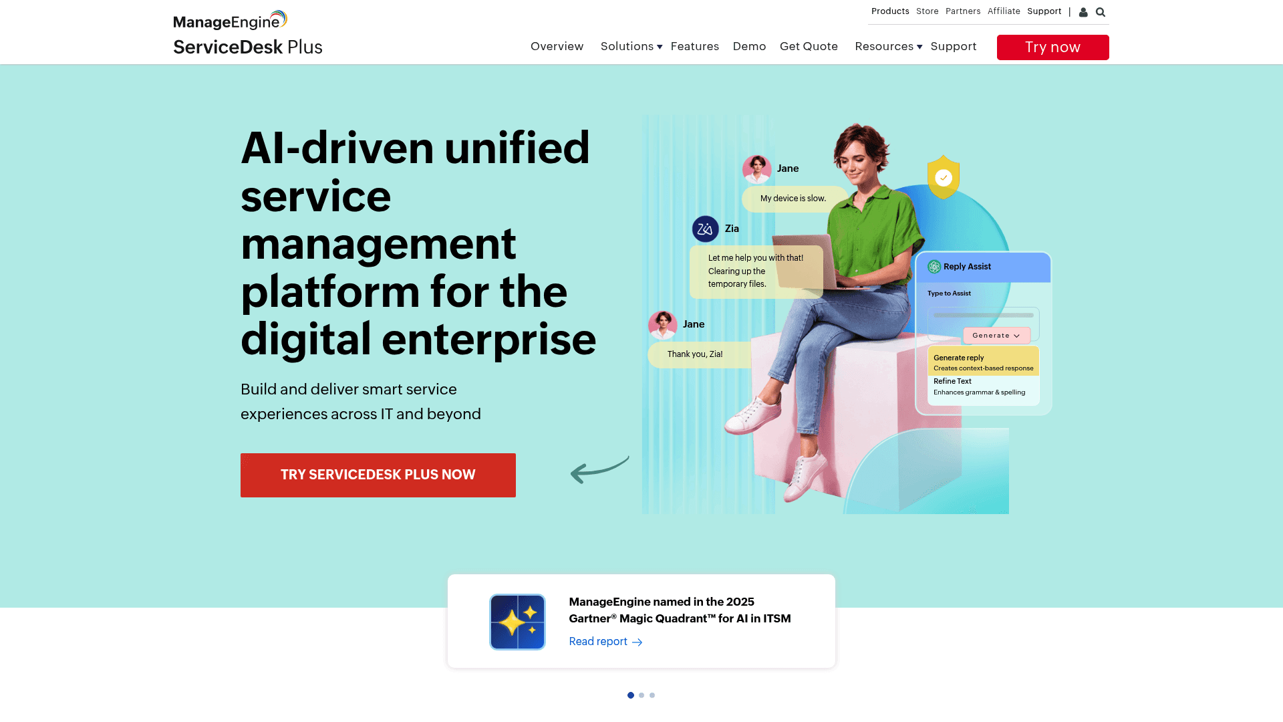Open the Generate dropdown in Reply Assist
This screenshot has width=1283, height=722.
coord(996,336)
